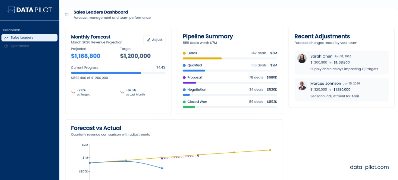Viewport: 398px width, 180px height.
Task: Click the green Closed Won color dot
Action: 184,102
